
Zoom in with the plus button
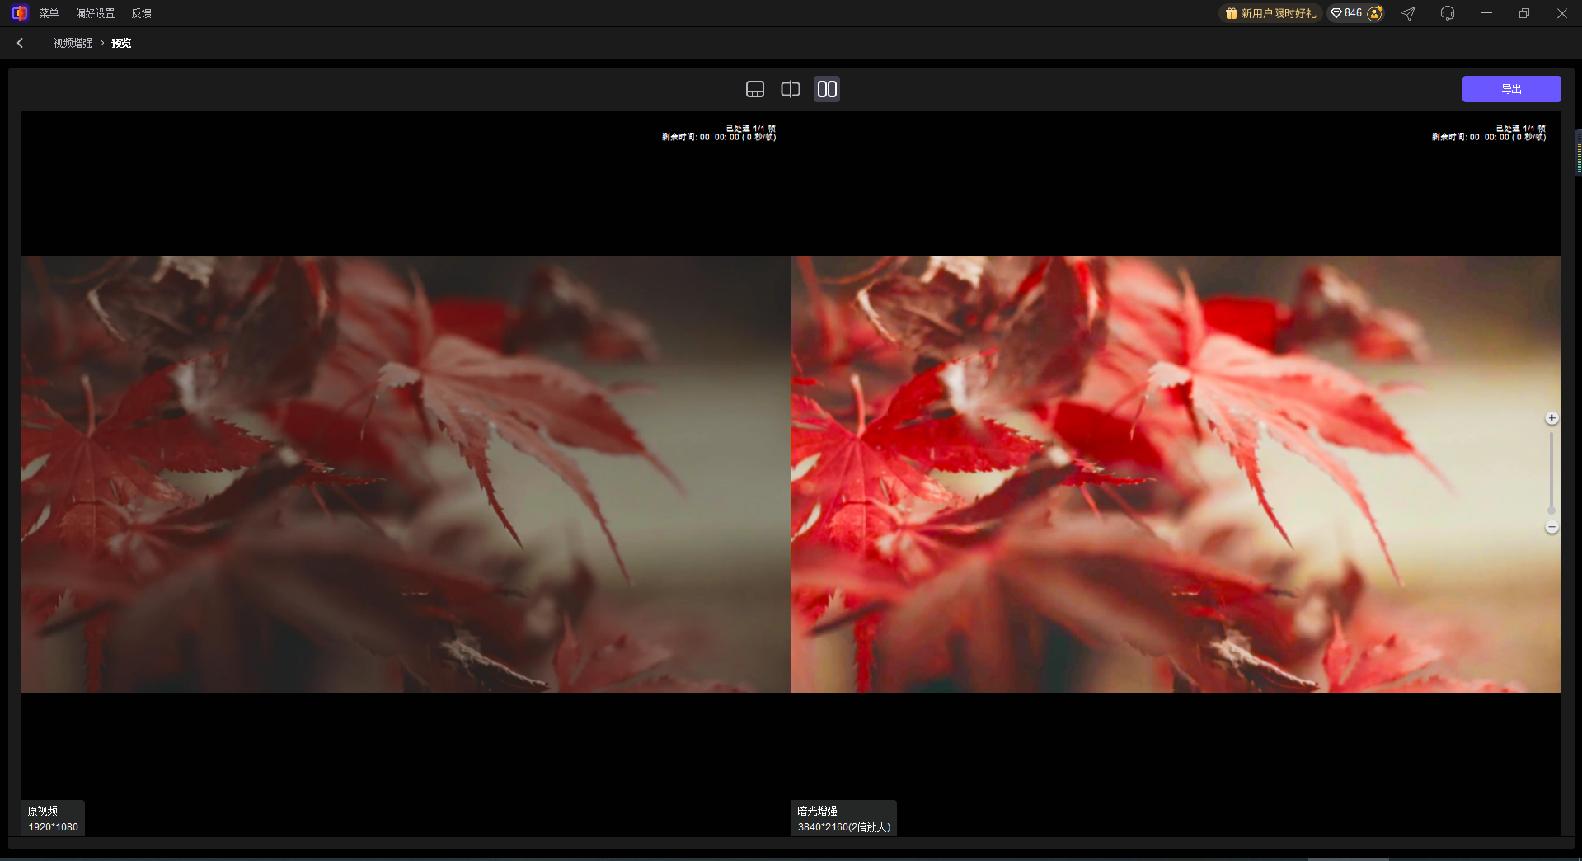1551,418
